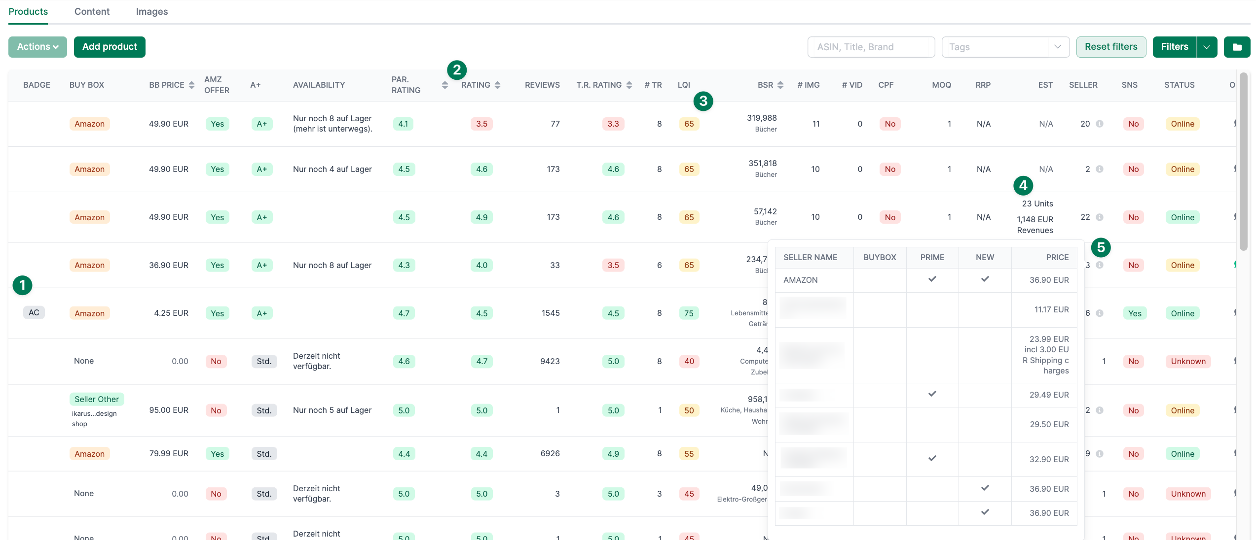Sort by PAR. RATING column arrows
Viewport: 1256px width, 540px height.
[445, 85]
